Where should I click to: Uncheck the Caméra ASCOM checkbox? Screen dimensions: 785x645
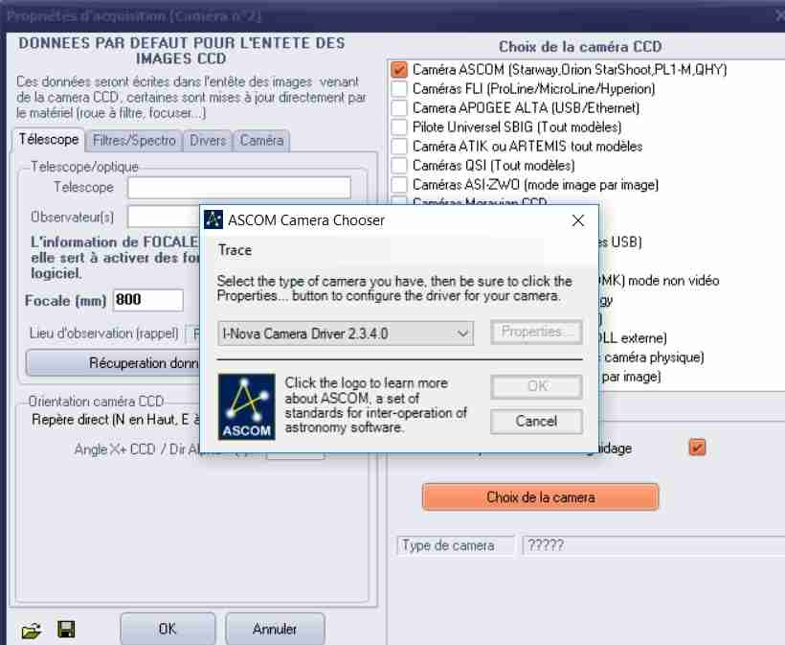click(x=399, y=70)
